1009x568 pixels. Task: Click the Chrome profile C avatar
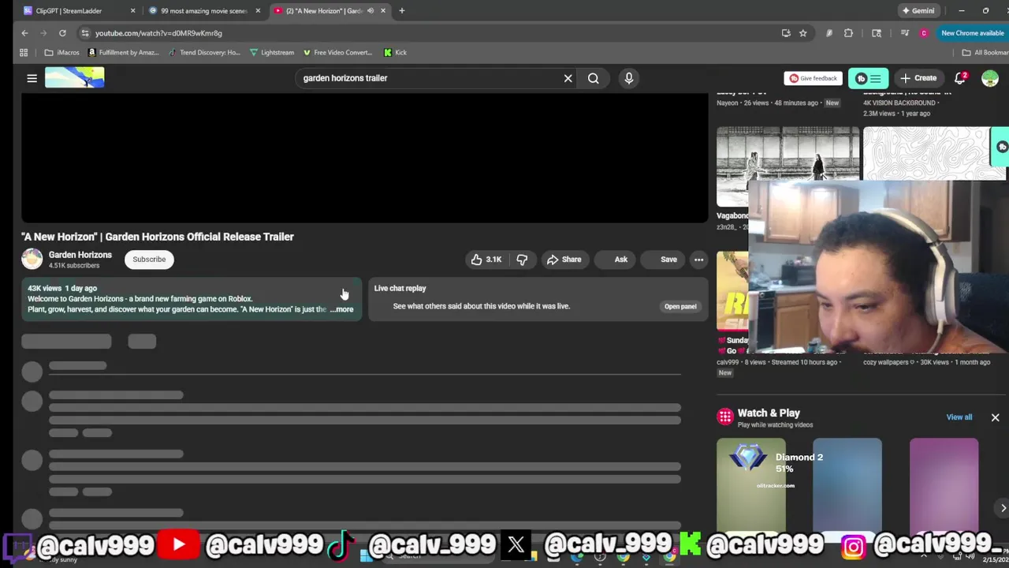(x=924, y=33)
